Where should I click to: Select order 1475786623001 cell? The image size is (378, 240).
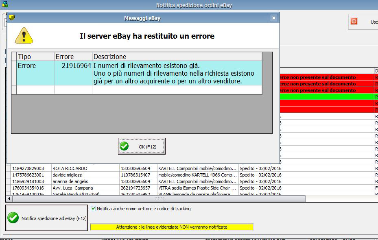(x=31, y=175)
